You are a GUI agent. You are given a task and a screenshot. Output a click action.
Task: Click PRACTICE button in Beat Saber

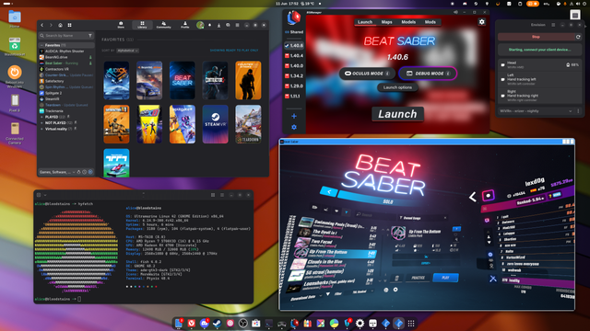[418, 278]
